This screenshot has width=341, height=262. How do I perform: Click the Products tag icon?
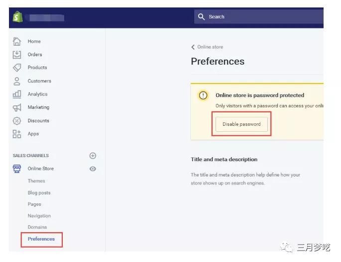17,68
